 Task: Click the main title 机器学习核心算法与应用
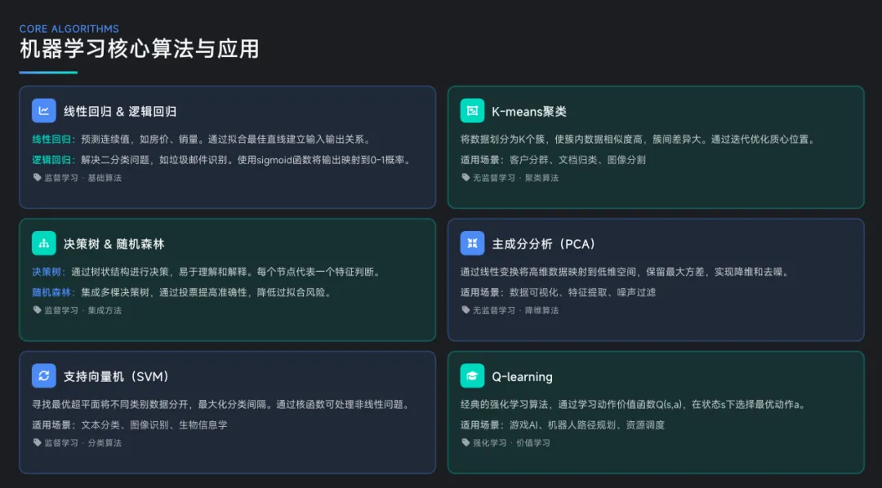(x=139, y=49)
